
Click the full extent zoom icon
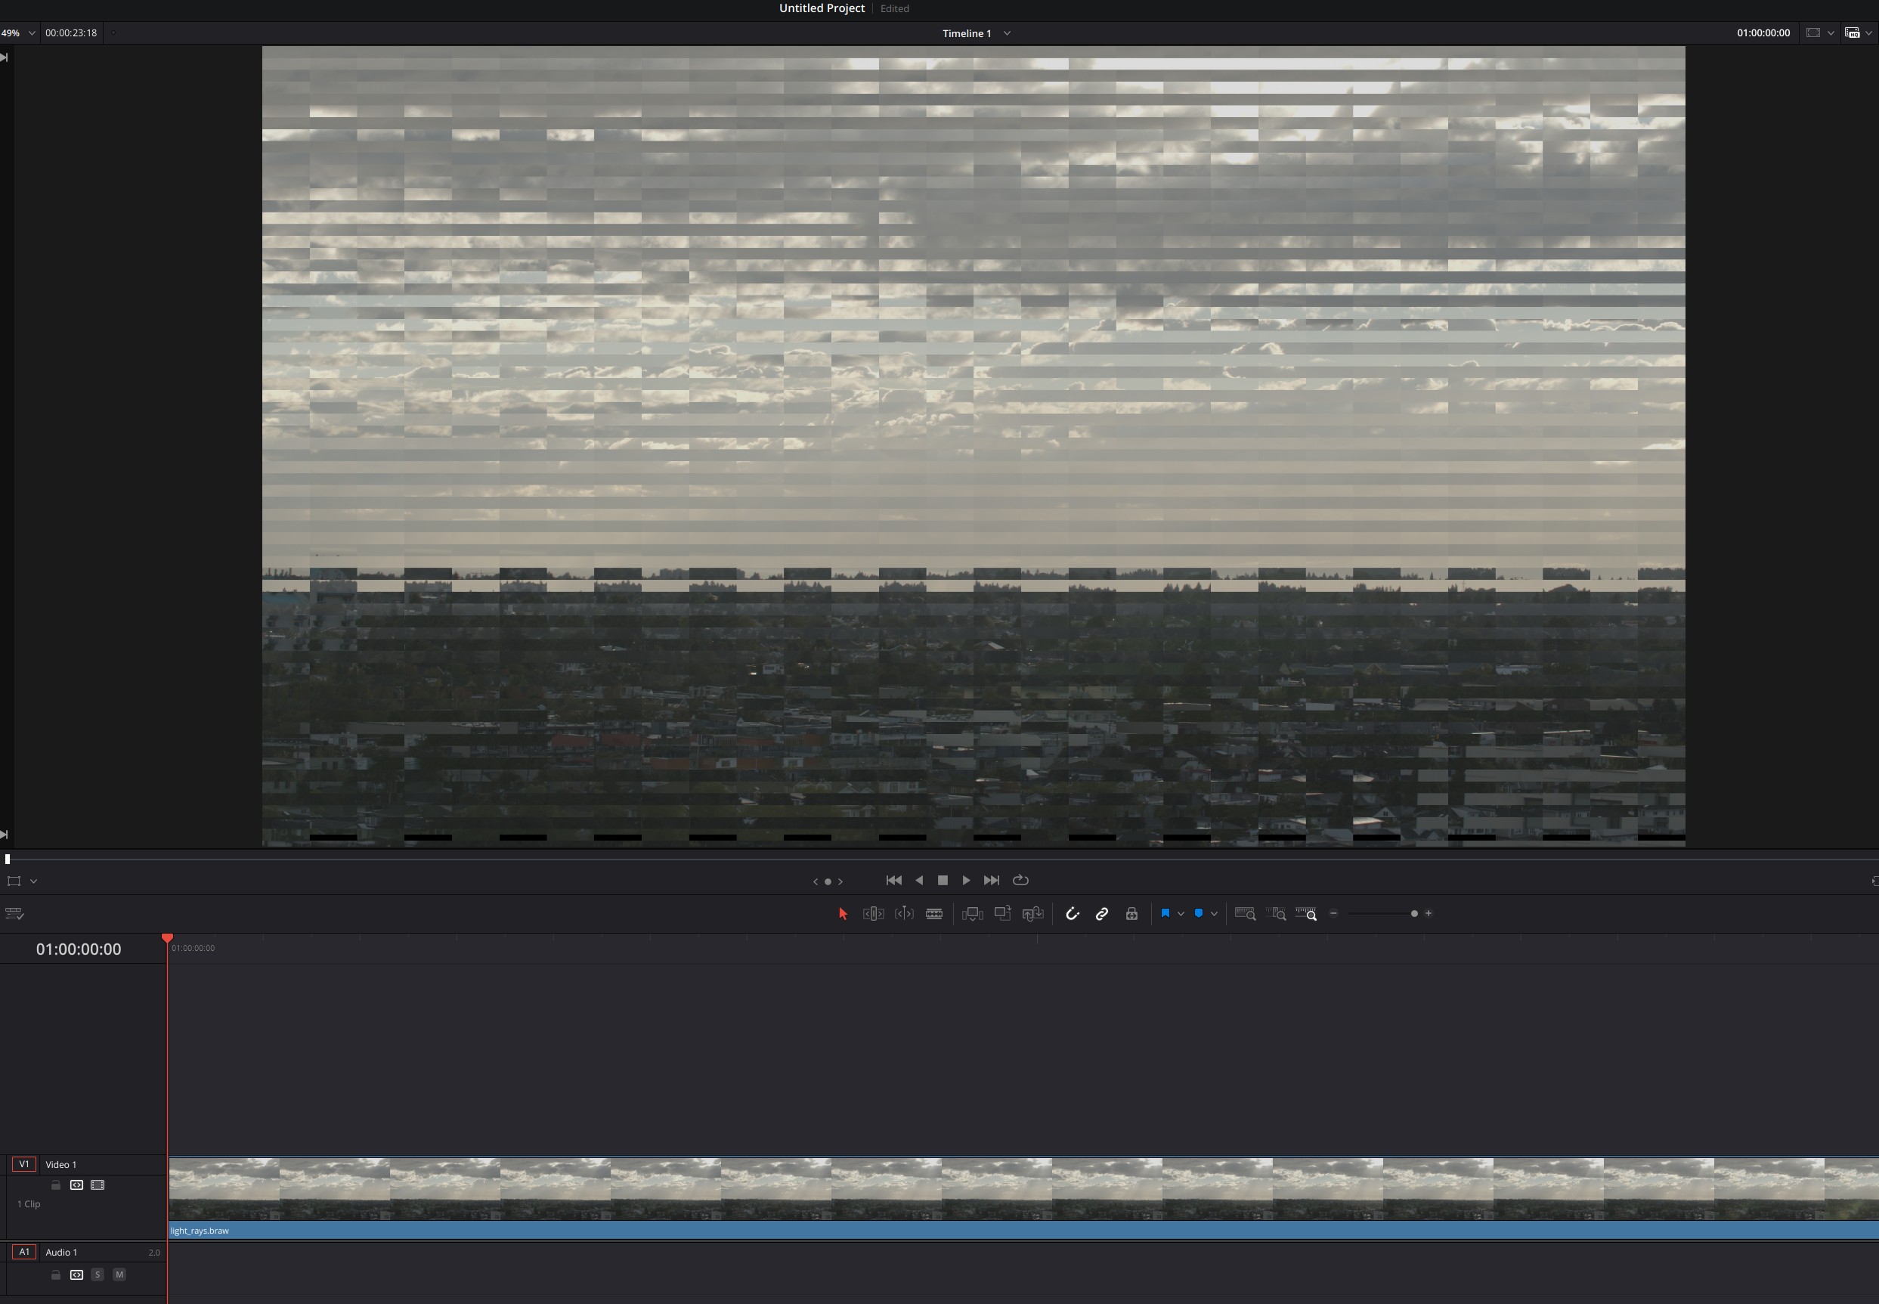[x=1243, y=913]
